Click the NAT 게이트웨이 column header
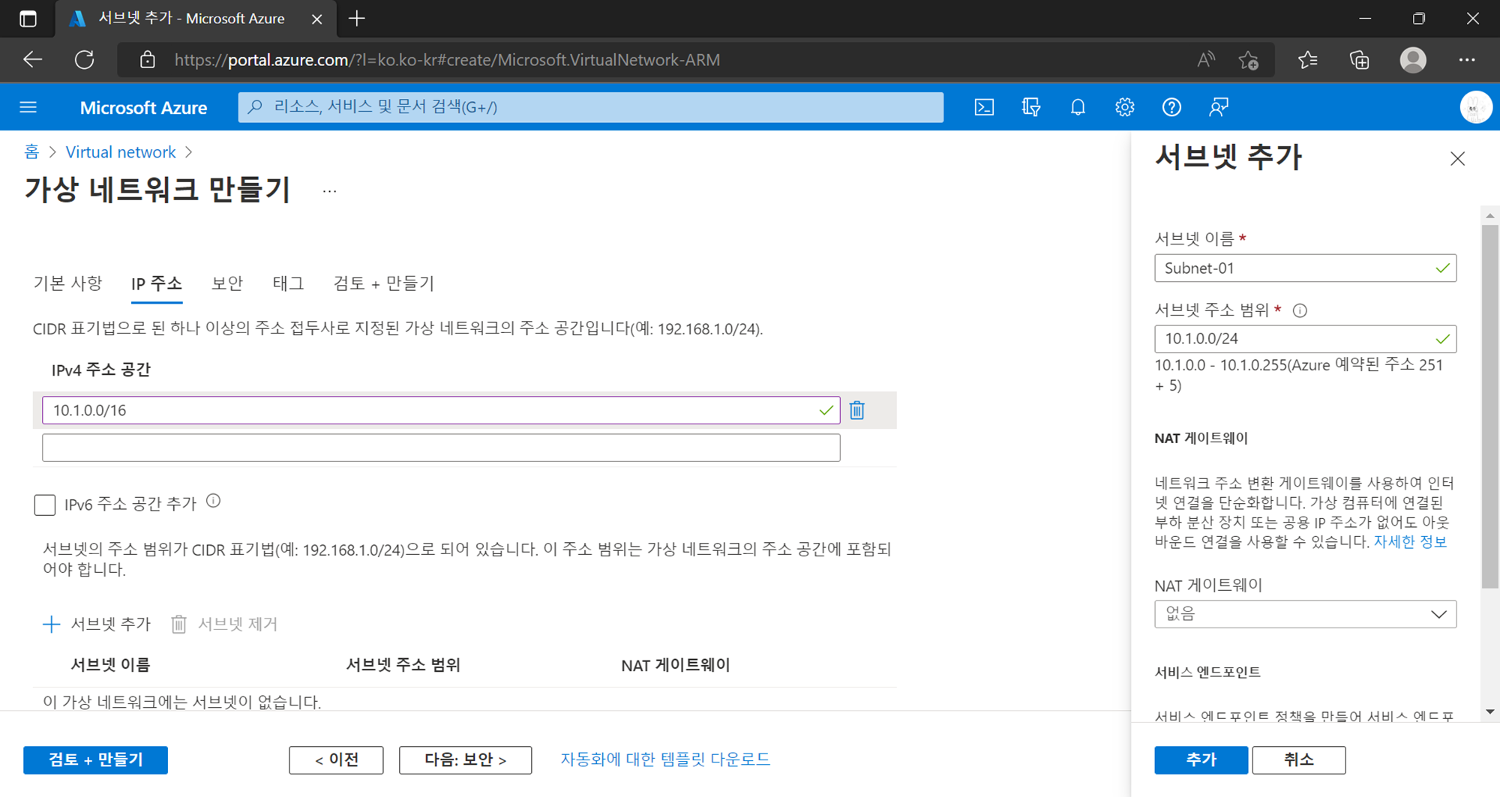This screenshot has height=797, width=1500. (x=676, y=665)
